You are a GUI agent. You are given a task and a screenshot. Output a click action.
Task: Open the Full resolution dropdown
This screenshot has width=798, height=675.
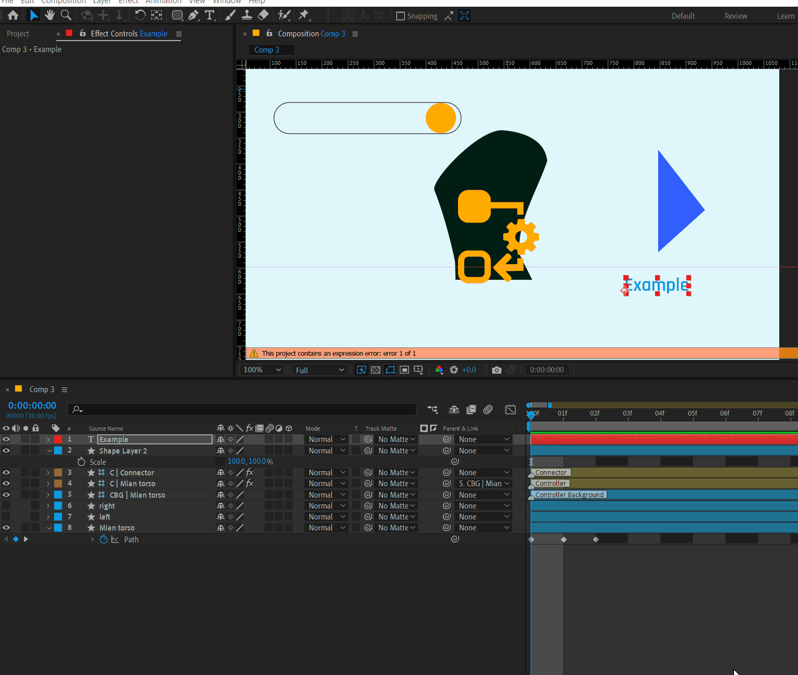coord(320,370)
